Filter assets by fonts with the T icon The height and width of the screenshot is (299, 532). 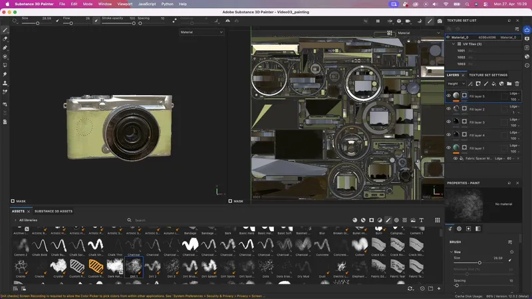pos(421,220)
